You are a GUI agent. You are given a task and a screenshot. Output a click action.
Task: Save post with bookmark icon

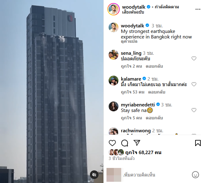198,143
